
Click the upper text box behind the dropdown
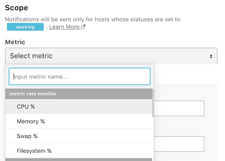click(x=179, y=108)
